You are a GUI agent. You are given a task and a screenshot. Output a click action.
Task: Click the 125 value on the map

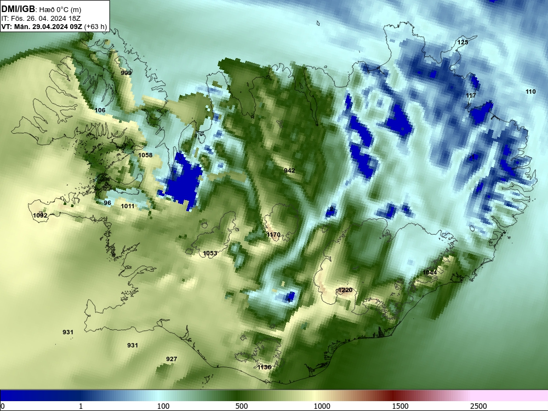pos(463,42)
